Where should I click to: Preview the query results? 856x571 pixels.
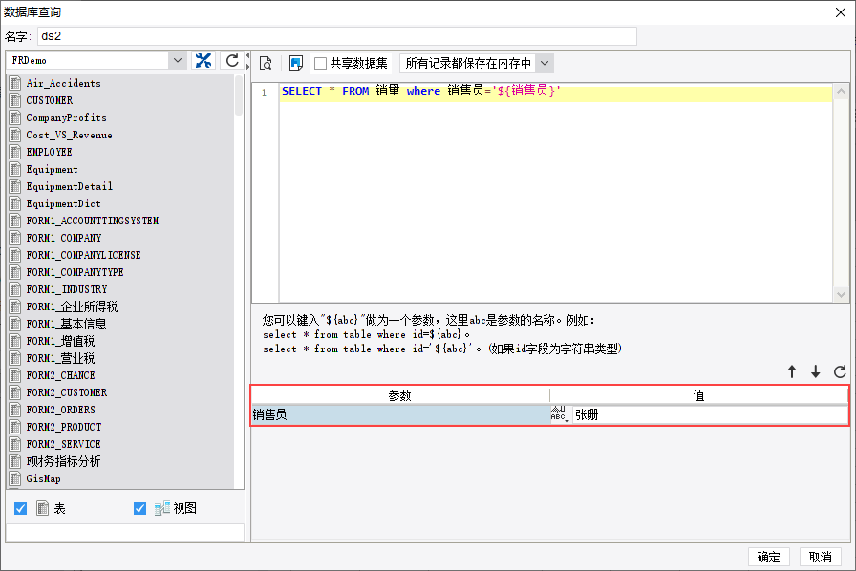point(266,63)
